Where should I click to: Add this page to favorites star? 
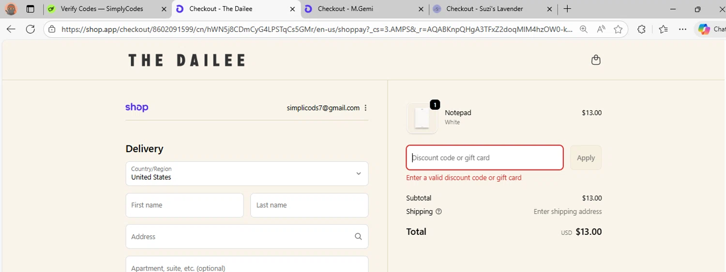[618, 29]
